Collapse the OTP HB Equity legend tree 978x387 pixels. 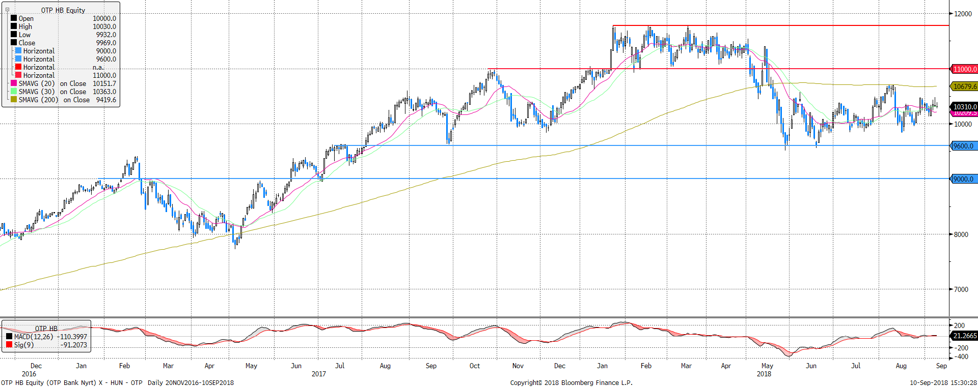7,10
